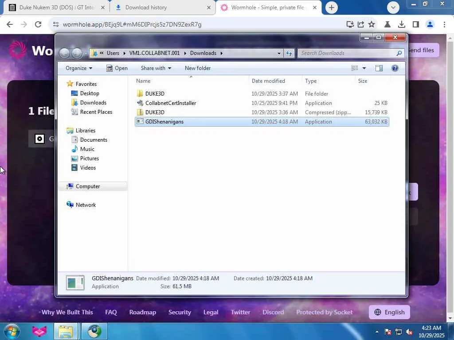Open Chrome tab search dropdown
Screen dimensions: 454x340
tap(393, 8)
